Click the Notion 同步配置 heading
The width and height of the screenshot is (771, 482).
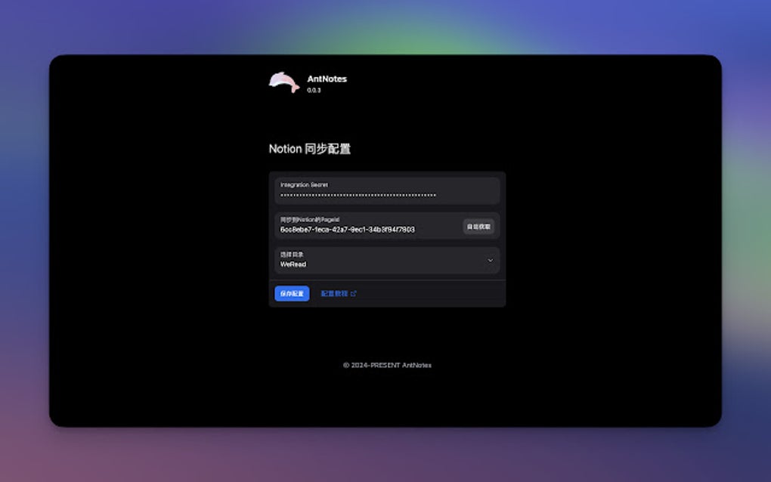pos(309,149)
